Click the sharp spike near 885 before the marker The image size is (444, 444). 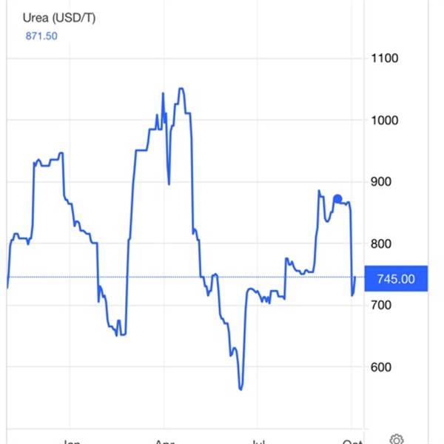click(319, 191)
